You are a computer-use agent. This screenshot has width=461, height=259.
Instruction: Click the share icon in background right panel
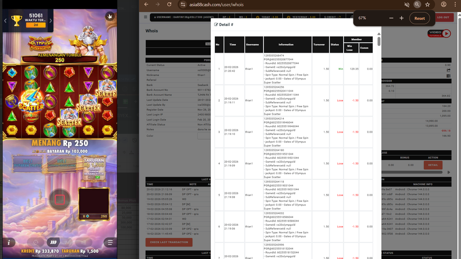(448, 70)
